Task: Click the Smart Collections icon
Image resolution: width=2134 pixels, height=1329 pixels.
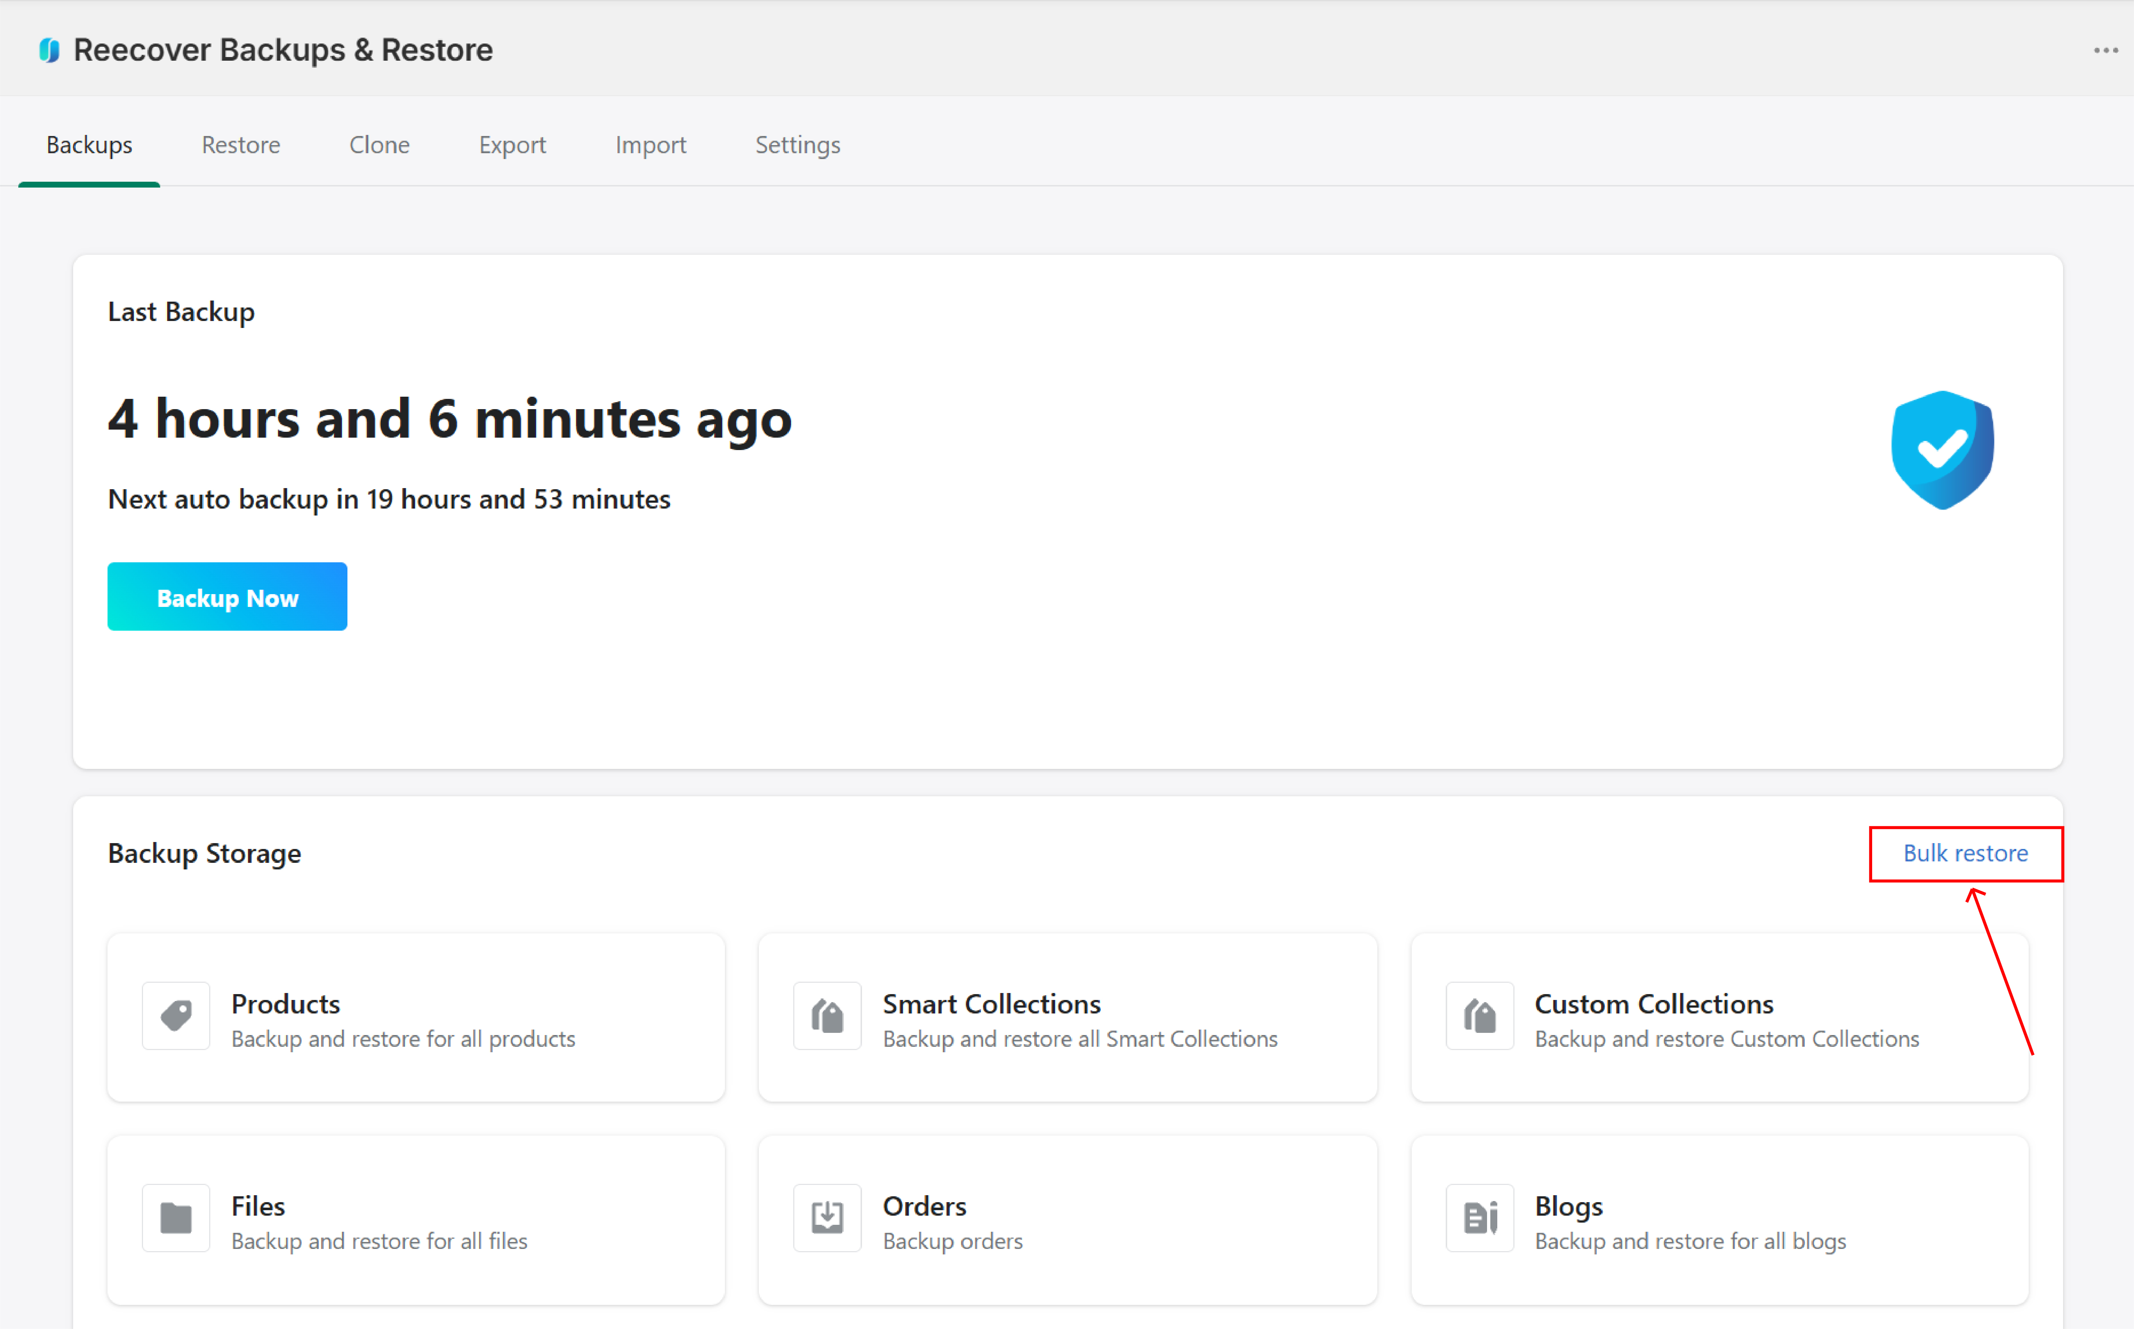Action: [x=827, y=1015]
